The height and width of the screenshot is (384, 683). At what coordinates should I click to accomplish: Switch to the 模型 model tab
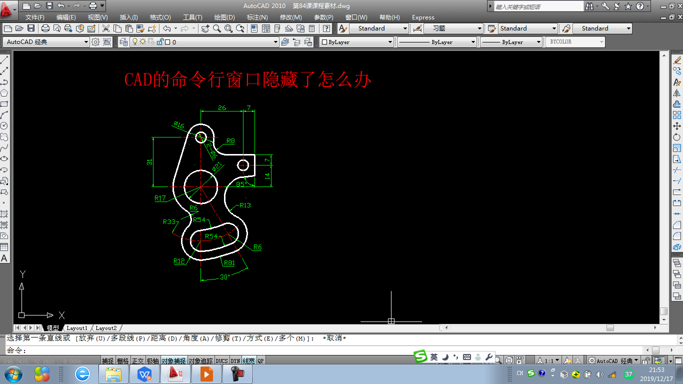pyautogui.click(x=52, y=328)
